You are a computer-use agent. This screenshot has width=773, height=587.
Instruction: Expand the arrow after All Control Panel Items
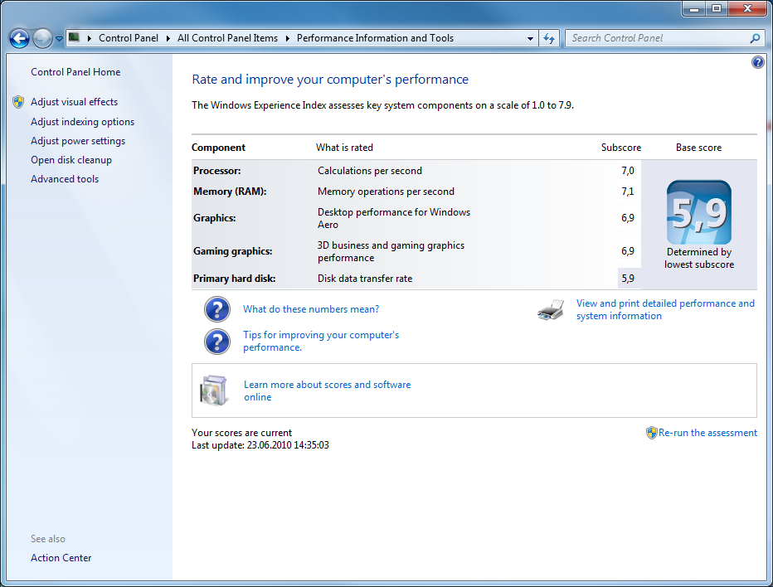pyautogui.click(x=288, y=38)
